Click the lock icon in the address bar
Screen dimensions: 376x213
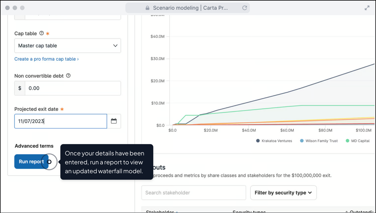pos(147,8)
